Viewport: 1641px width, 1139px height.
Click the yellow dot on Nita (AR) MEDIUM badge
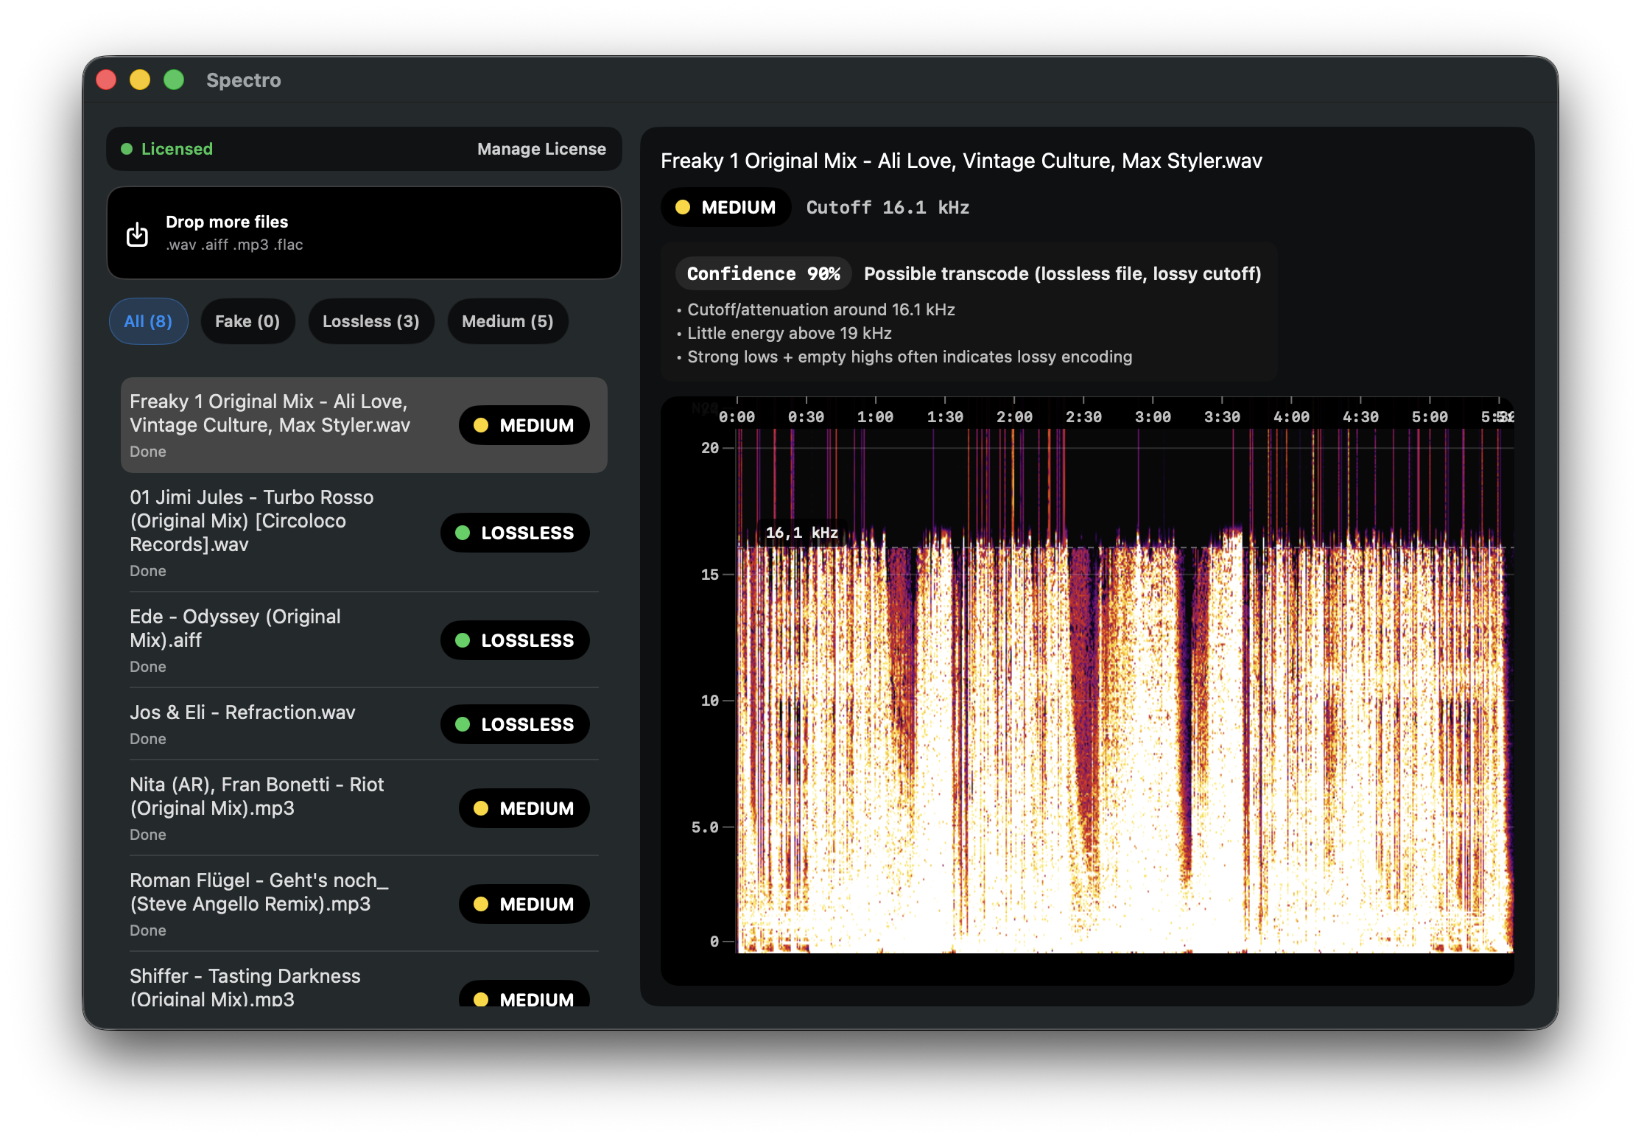tap(482, 808)
